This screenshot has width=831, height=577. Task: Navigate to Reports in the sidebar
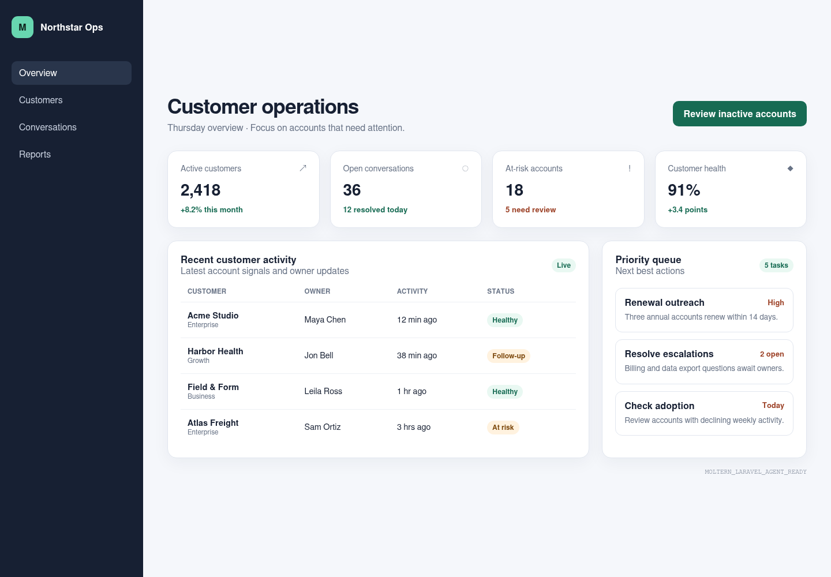pos(72,155)
